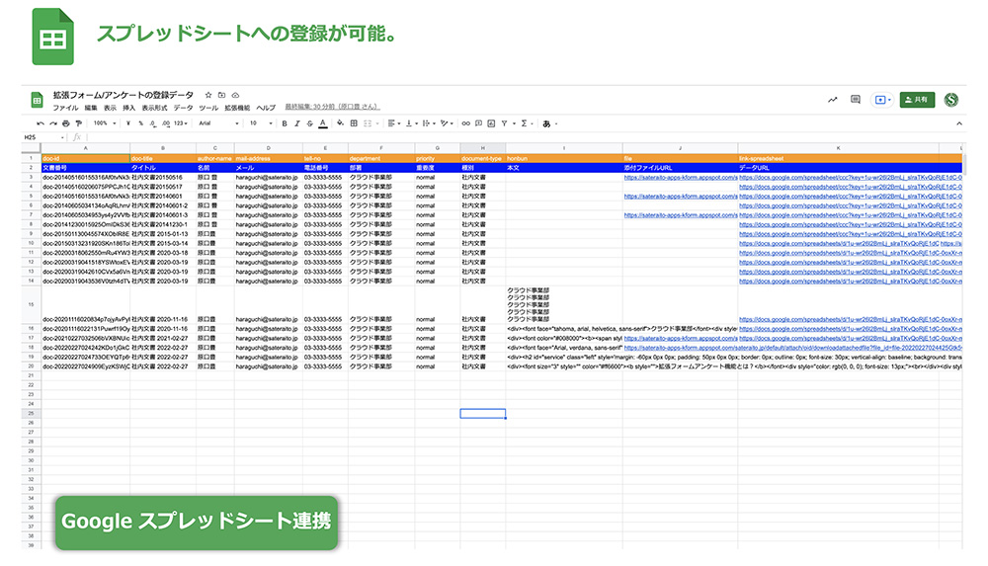Viewport: 988px width, 566px height.
Task: Click the green 共有 share button
Action: [917, 100]
